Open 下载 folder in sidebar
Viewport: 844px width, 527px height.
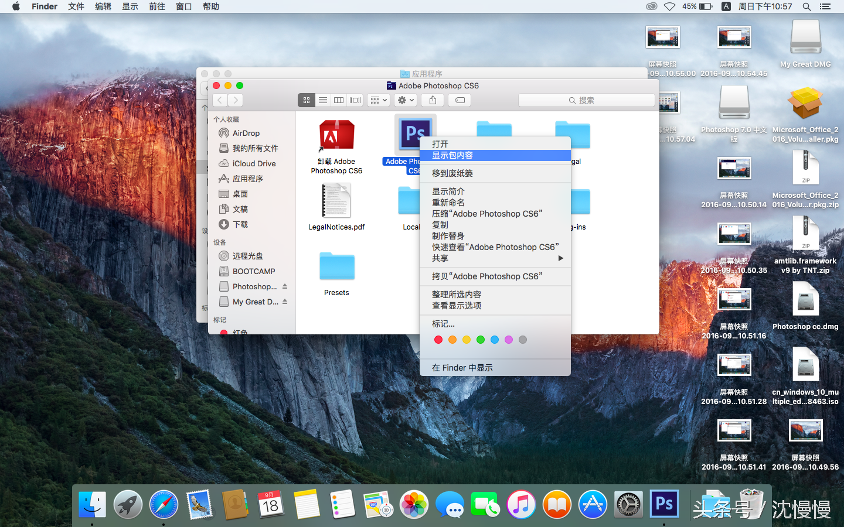240,224
